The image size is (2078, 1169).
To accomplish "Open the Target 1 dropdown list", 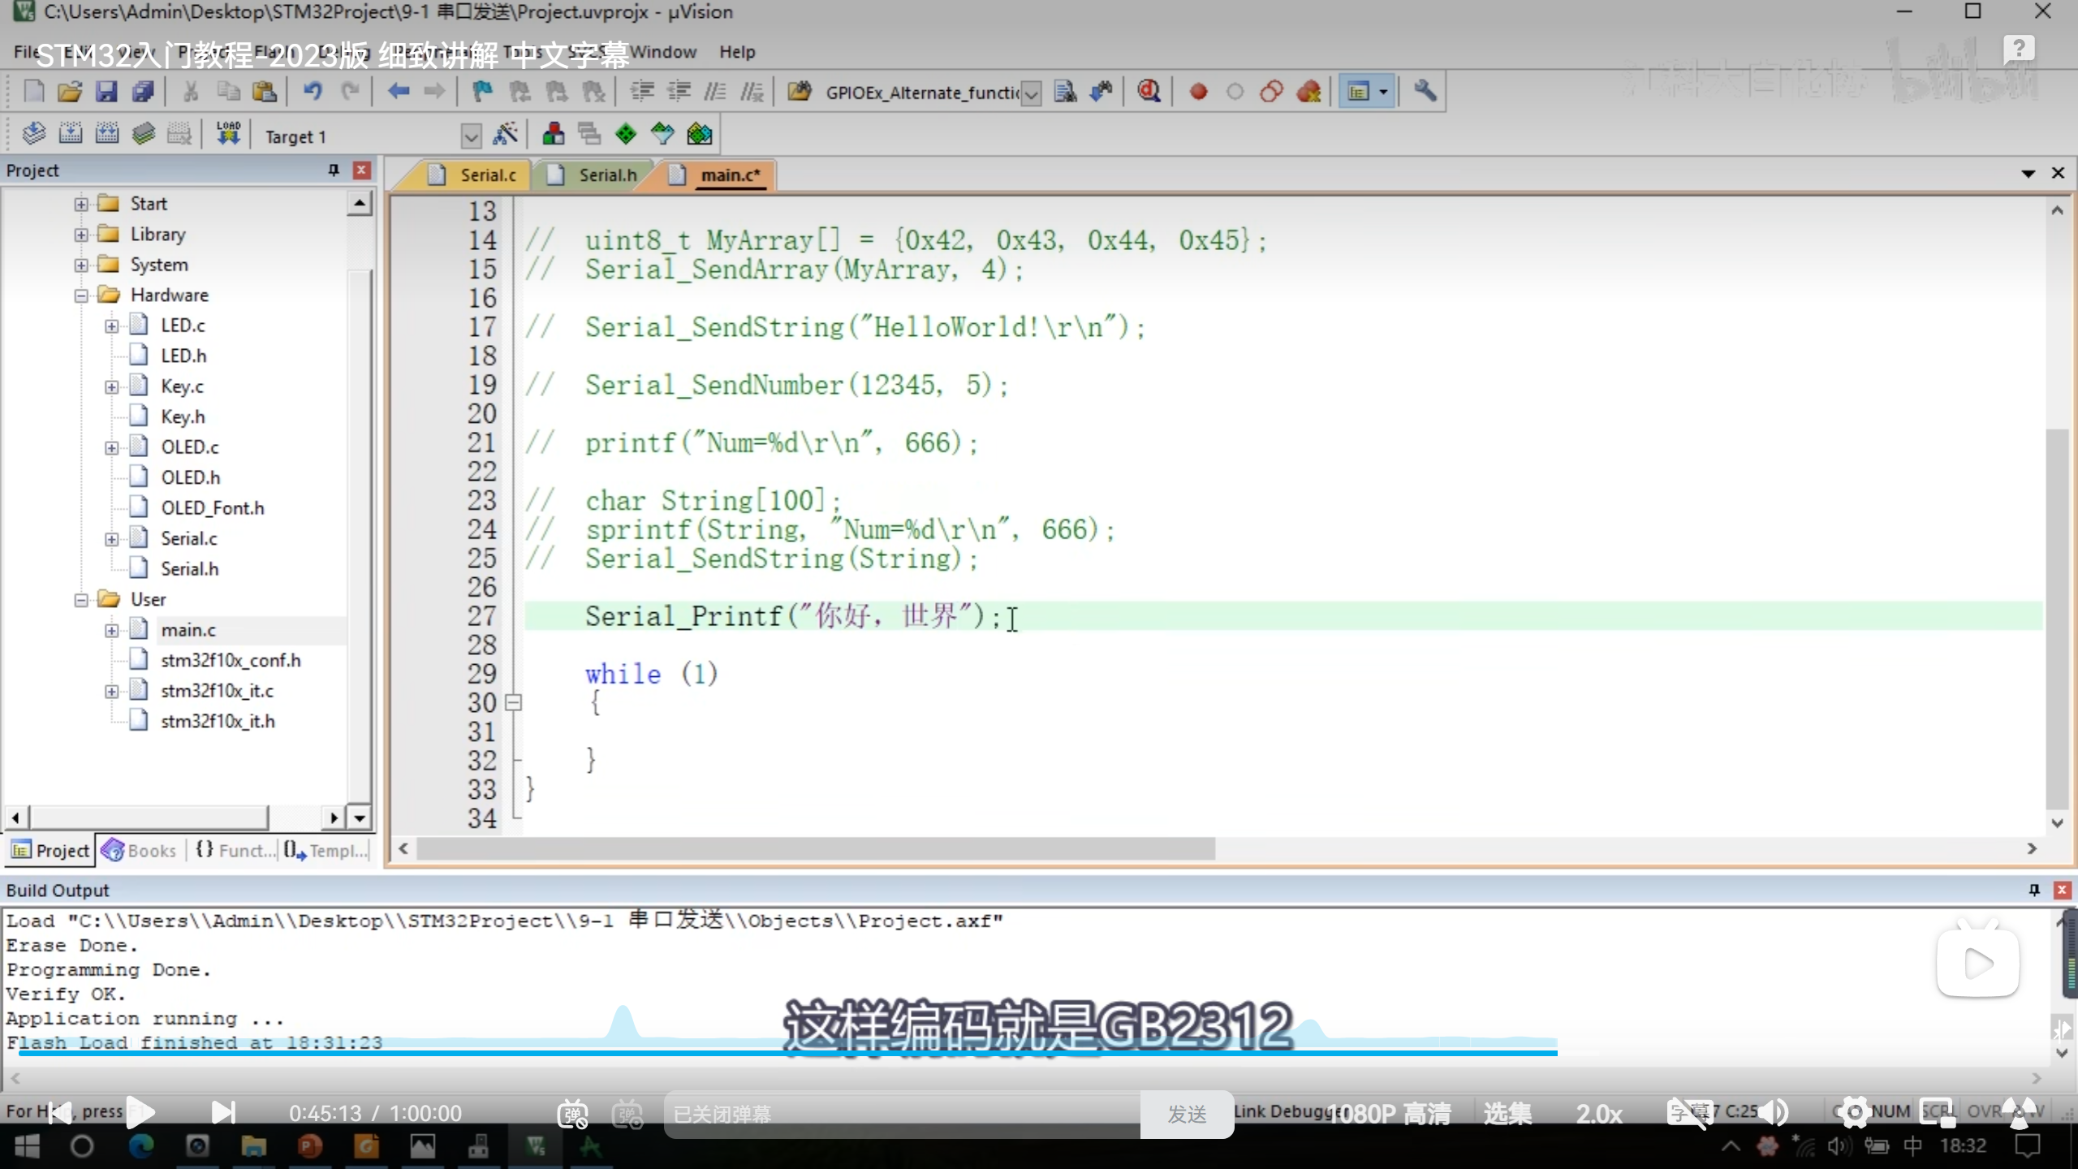I will (x=471, y=136).
